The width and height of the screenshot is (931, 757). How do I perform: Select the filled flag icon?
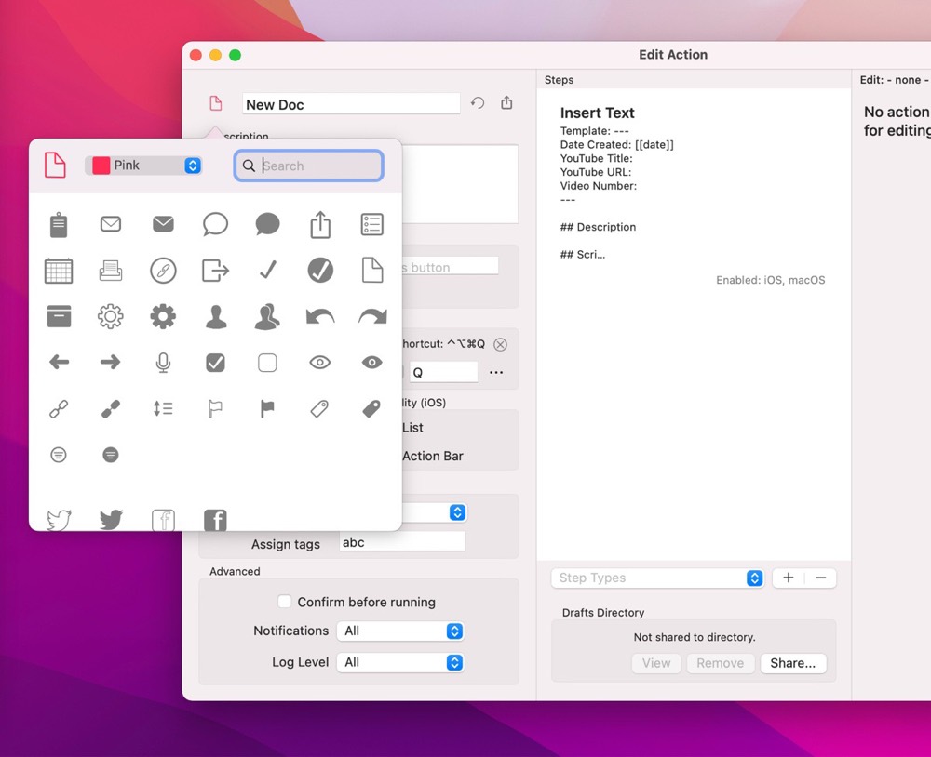267,409
